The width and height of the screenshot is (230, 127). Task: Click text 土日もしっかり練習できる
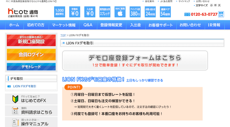point(145,80)
